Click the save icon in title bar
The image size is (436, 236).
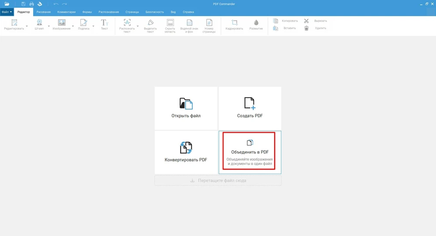[24, 4]
